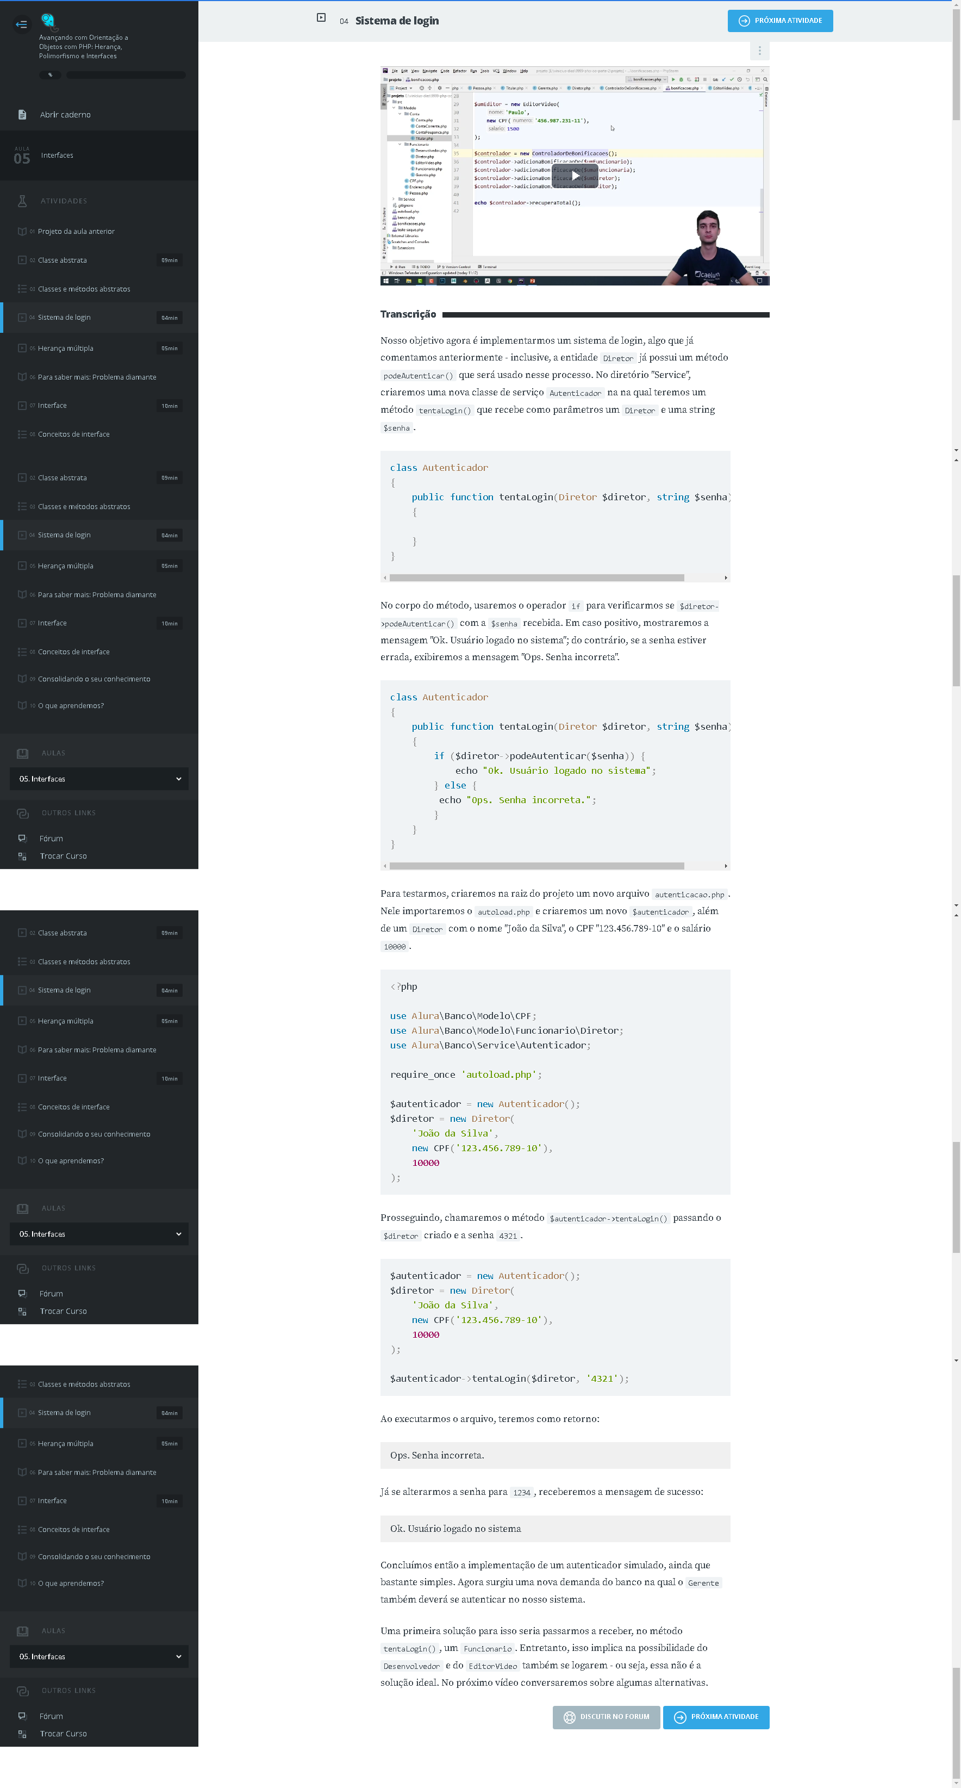Click the Discutir no Fórum button

coord(606,1717)
